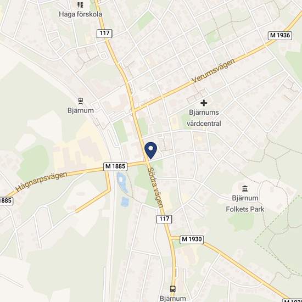The image size is (302, 302).
Task: Click the M 1885 road badge
Action: tap(115, 166)
